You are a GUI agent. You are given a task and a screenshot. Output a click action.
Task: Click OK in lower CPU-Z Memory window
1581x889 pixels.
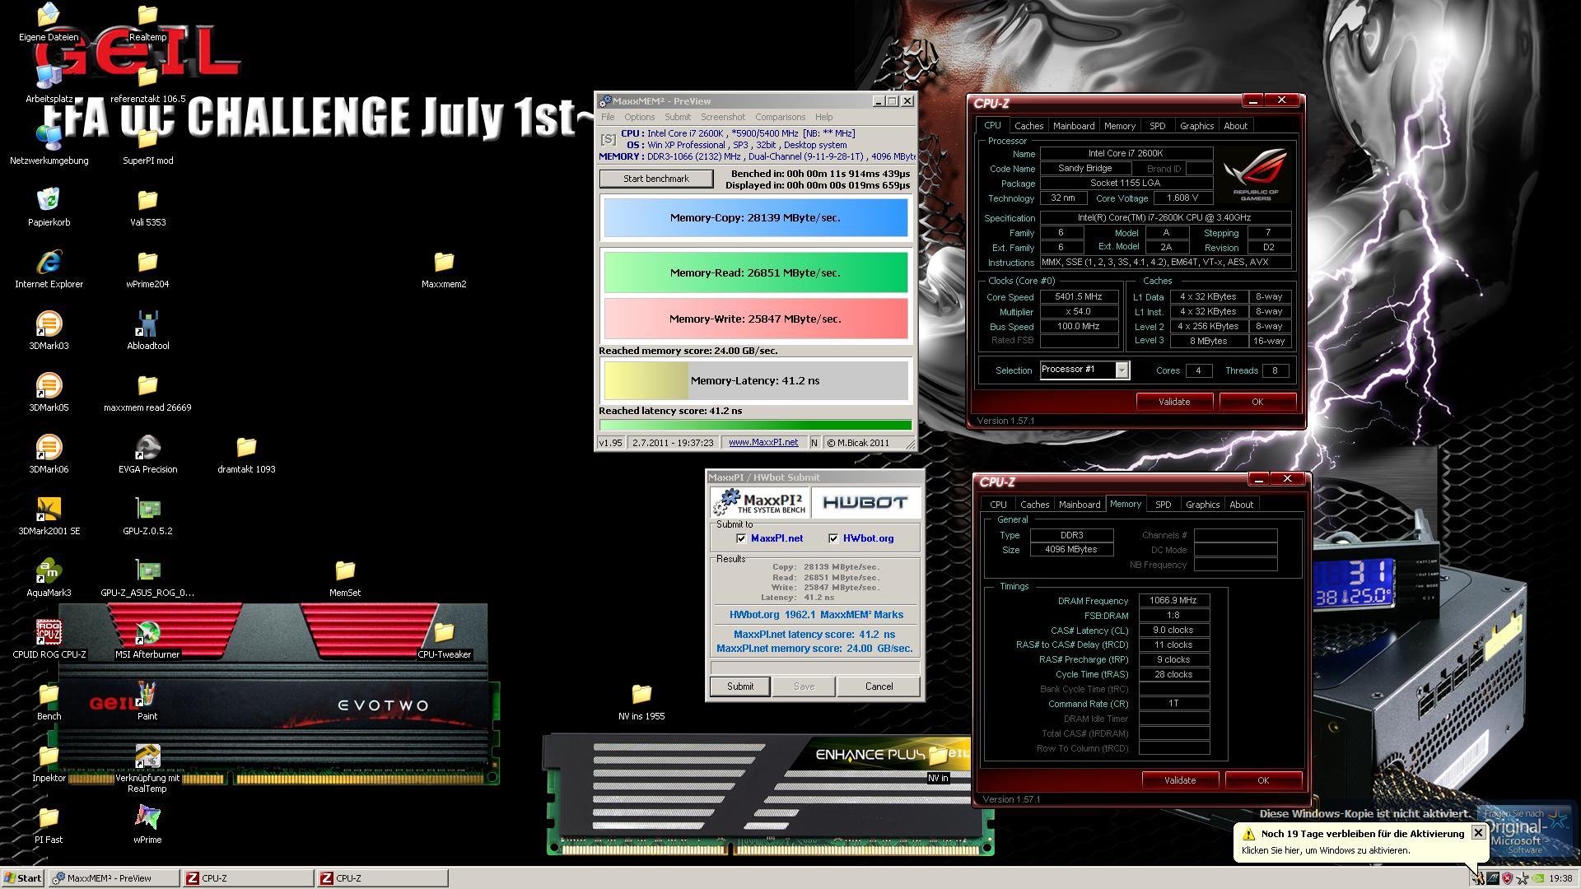click(1262, 780)
